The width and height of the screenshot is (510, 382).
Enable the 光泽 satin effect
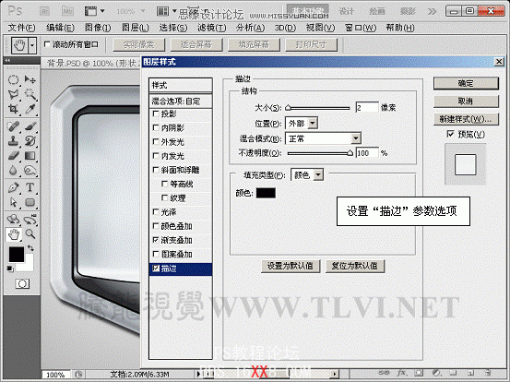[x=156, y=212]
